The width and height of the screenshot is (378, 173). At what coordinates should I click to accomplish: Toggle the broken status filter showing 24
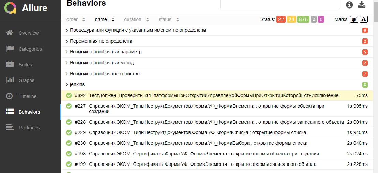point(291,19)
